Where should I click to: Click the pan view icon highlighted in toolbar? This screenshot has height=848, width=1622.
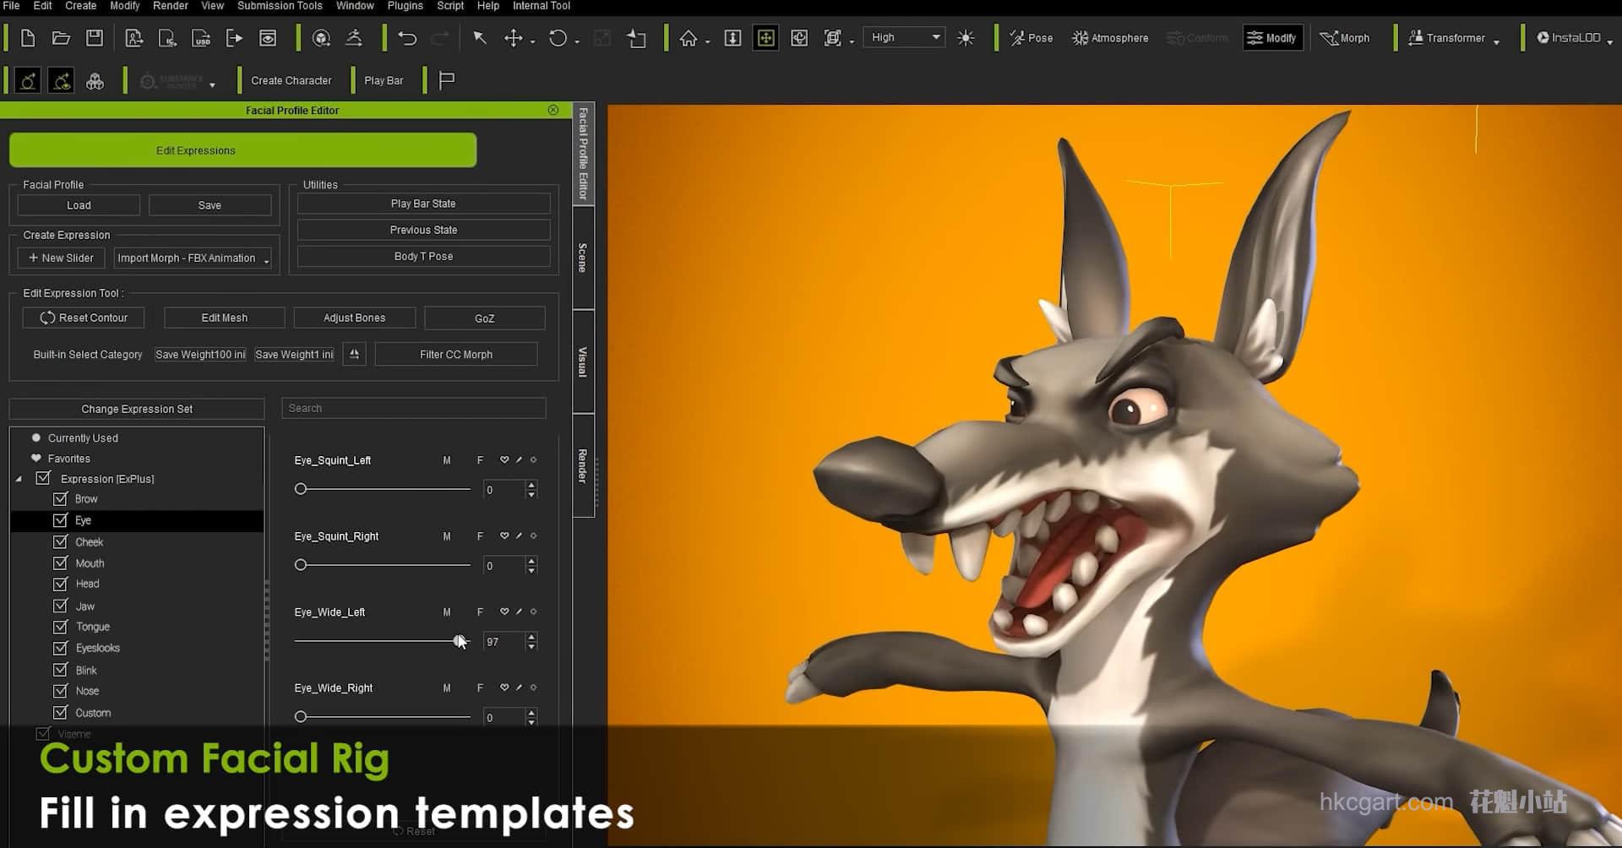click(765, 38)
